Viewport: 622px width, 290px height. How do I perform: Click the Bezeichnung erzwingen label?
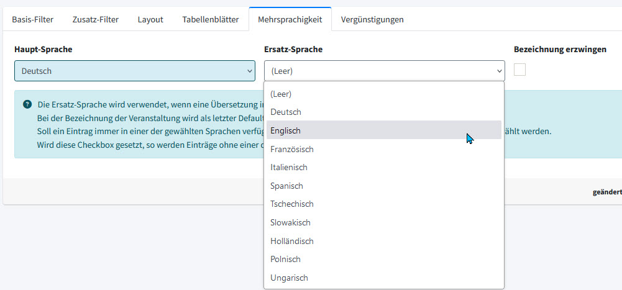[x=560, y=50]
